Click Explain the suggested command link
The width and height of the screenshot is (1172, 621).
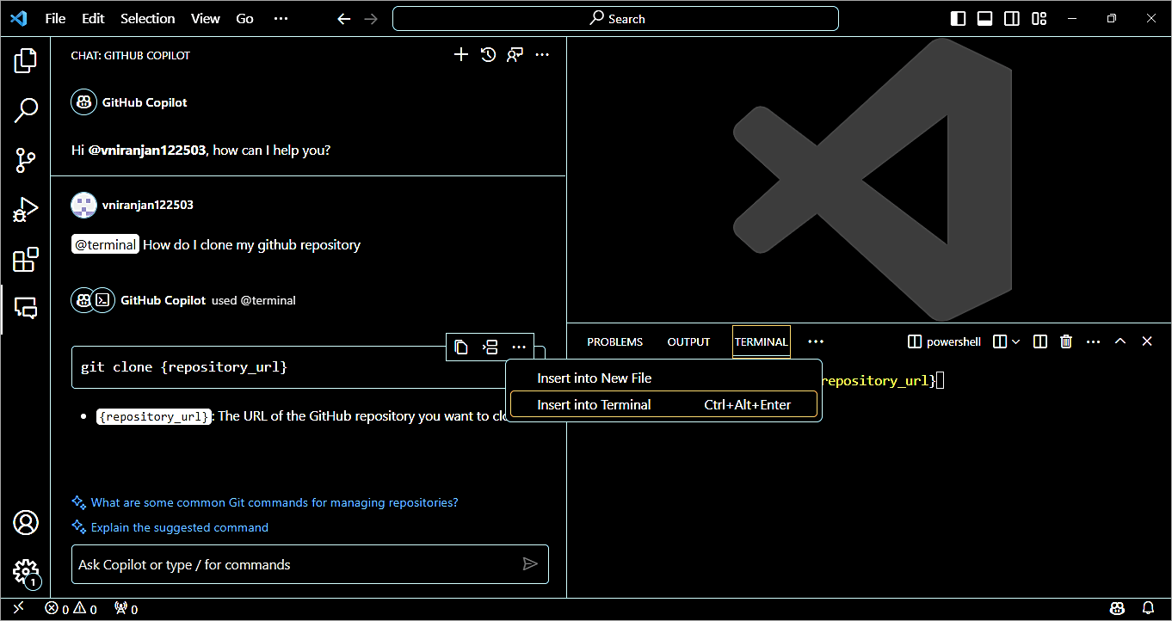coord(179,527)
